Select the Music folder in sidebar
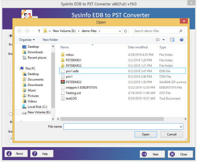Viewport: 197px width, 162px height. (x=32, y=90)
